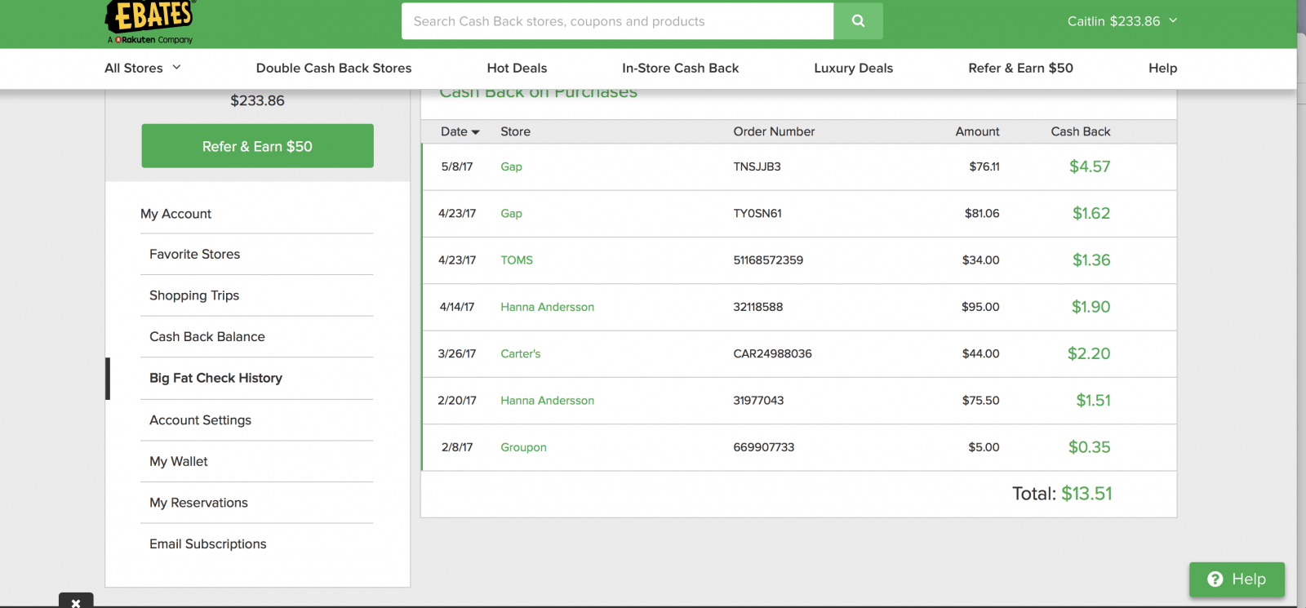Open Email Subscriptions
The image size is (1306, 608).
pos(207,544)
